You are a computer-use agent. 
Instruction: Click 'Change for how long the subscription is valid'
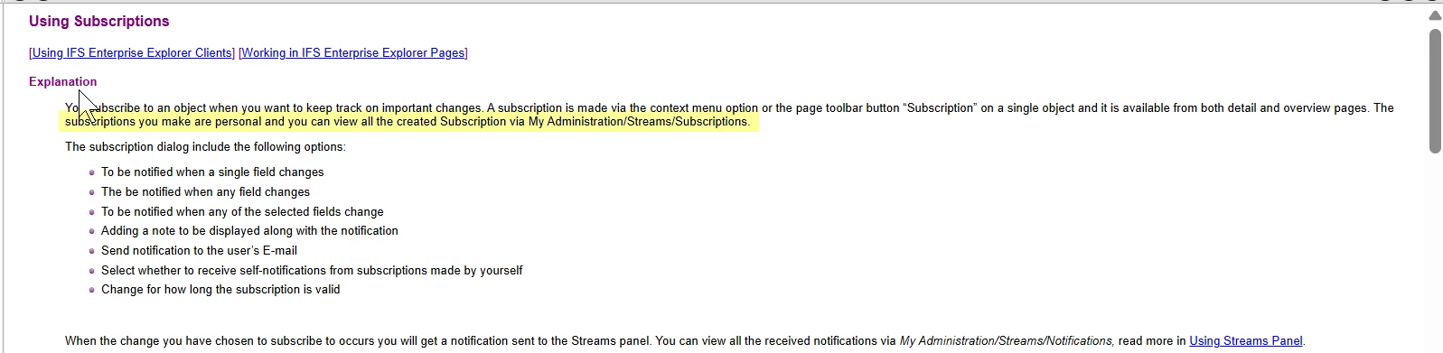220,290
